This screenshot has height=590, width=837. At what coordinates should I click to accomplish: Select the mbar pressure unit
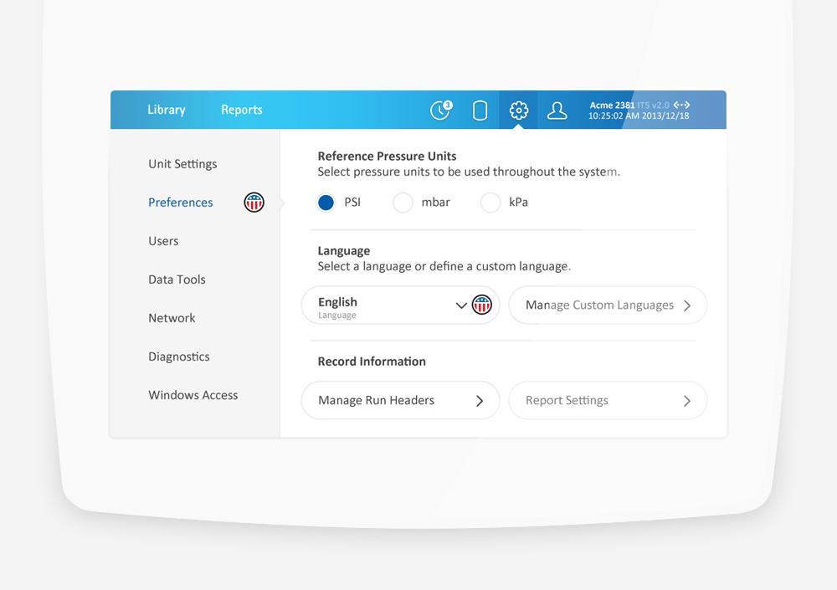coord(403,203)
